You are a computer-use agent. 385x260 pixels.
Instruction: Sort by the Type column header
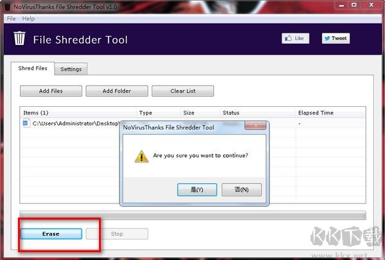point(158,113)
